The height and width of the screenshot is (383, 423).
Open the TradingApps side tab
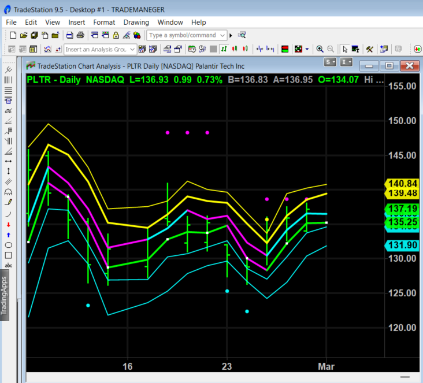click(x=5, y=295)
